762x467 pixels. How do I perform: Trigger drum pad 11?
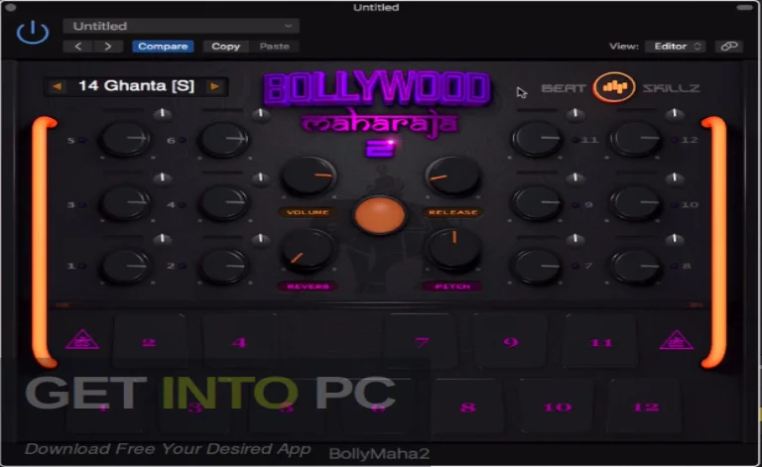click(601, 342)
